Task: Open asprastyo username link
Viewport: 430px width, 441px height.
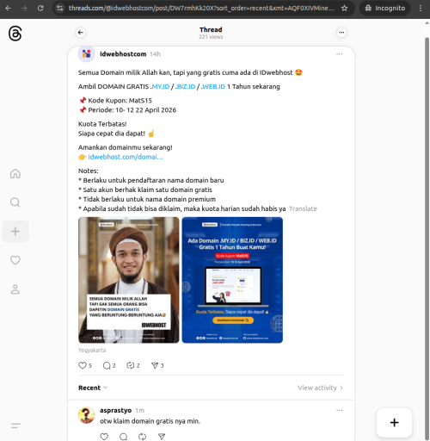Action: tap(115, 410)
